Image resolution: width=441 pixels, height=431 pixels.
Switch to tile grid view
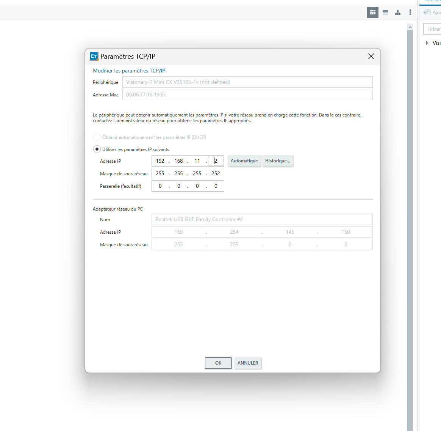point(373,13)
